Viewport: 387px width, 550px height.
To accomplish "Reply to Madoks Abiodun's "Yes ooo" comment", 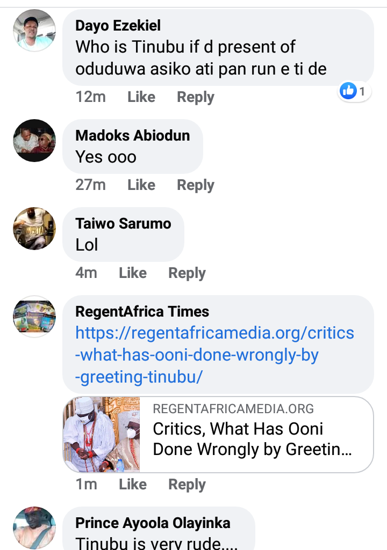I will 196,185.
